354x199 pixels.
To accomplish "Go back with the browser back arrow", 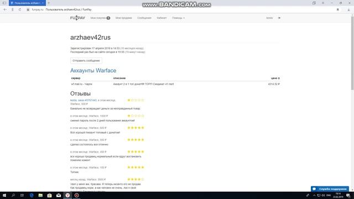I will 5,9.
